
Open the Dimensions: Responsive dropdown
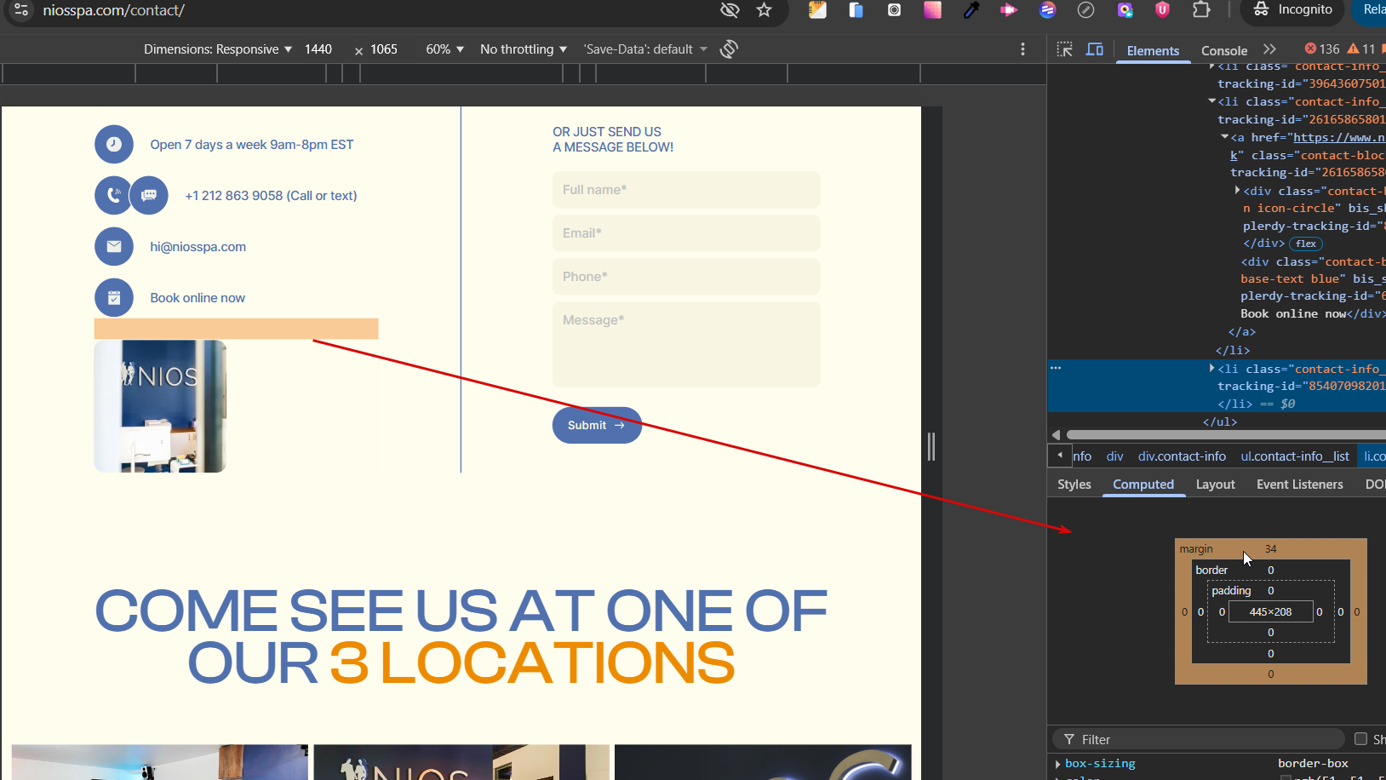217,49
